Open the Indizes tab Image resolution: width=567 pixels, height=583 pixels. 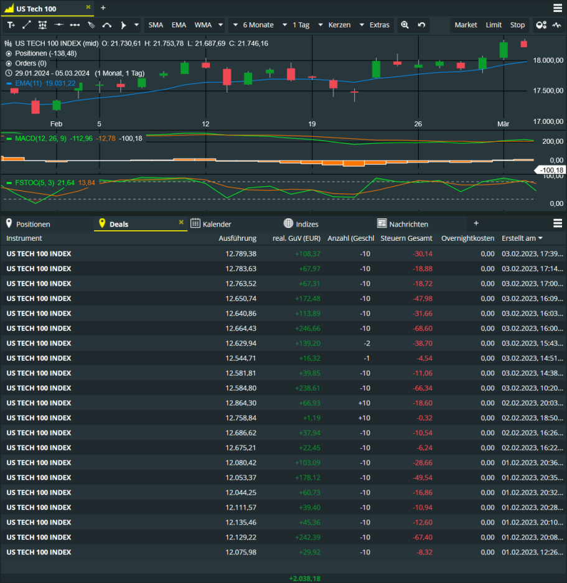(x=307, y=224)
